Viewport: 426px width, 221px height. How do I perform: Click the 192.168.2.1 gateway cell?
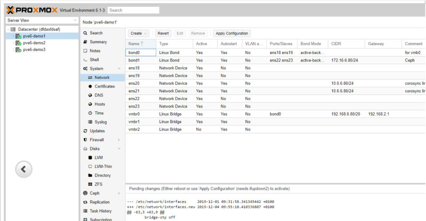point(383,114)
